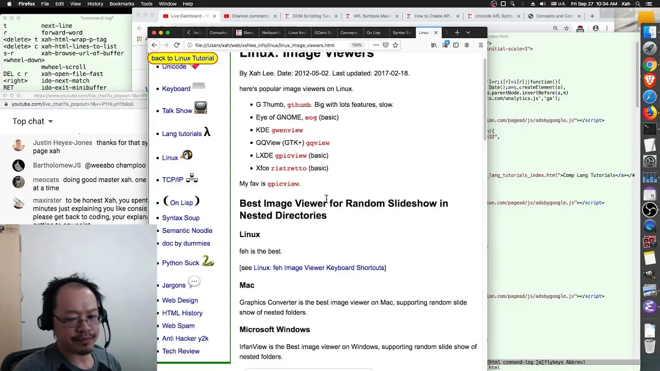Open Firefox Library icon in toolbar
The width and height of the screenshot is (660, 371).
point(434,45)
